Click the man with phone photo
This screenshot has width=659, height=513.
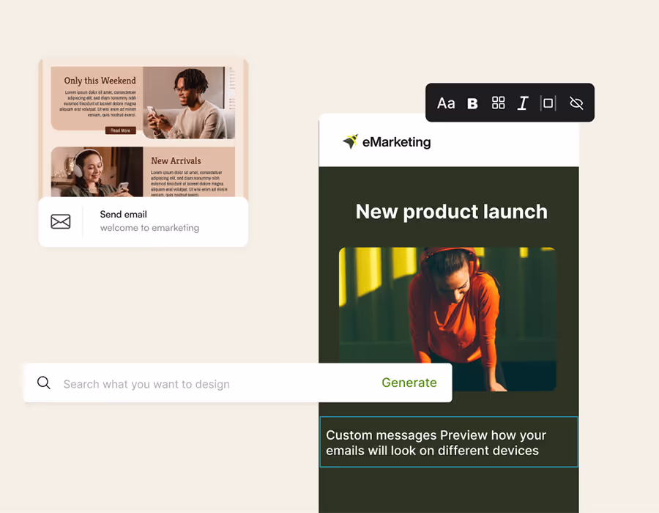(189, 103)
